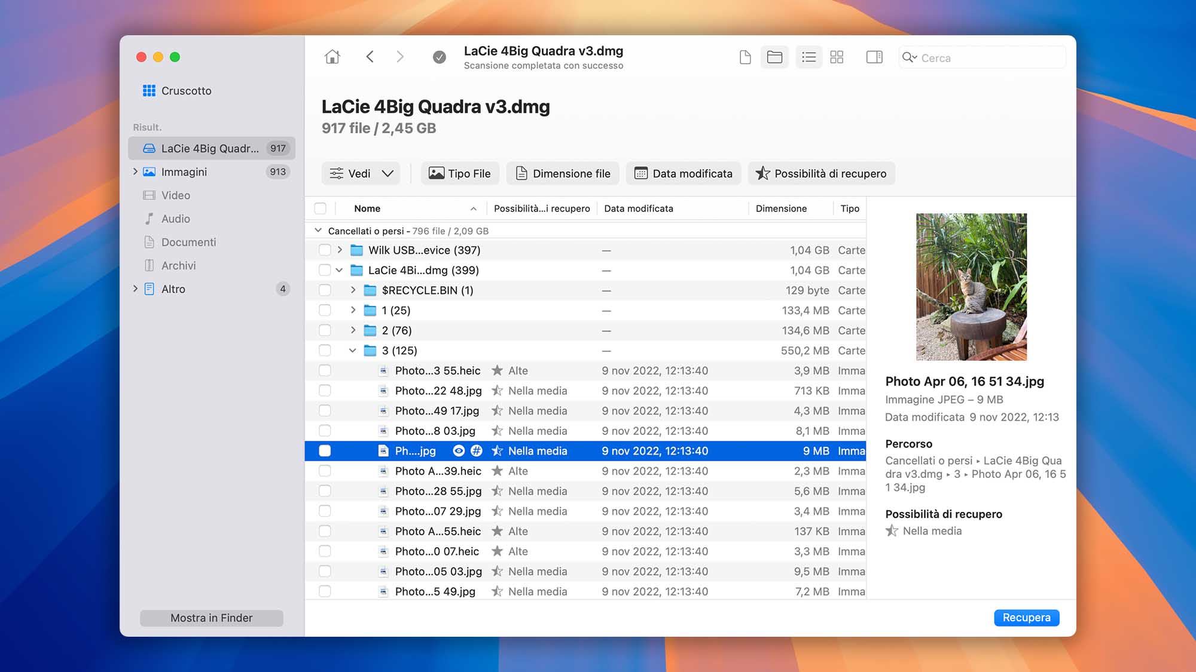Select LaCie 4Big Quadr... drive in the sidebar
The image size is (1196, 672).
pos(212,148)
